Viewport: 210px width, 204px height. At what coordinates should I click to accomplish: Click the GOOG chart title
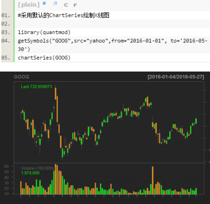coord(21,77)
